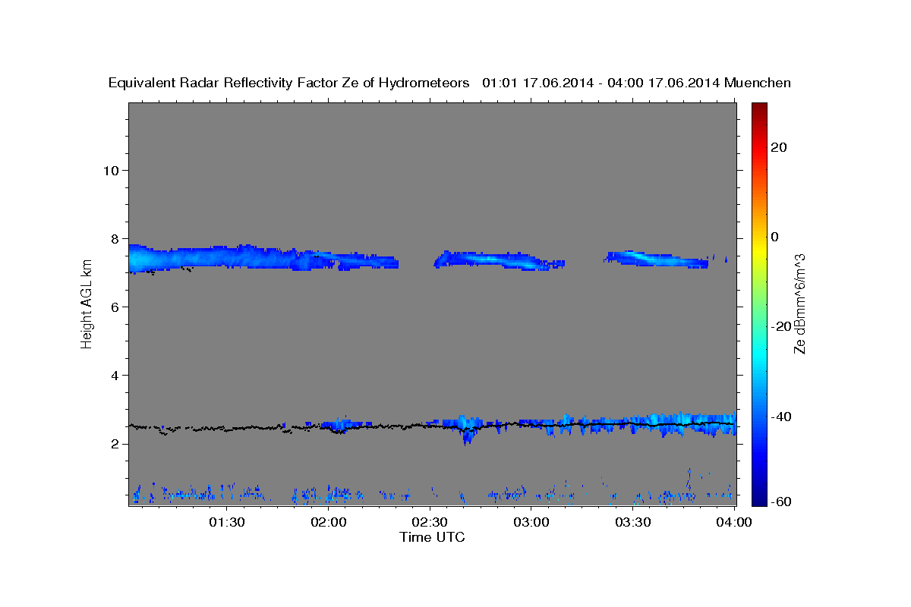Screen dimensions: 911x607
Task: Click the cloud segment near 7.3 km around 02:45
Action: coord(497,260)
